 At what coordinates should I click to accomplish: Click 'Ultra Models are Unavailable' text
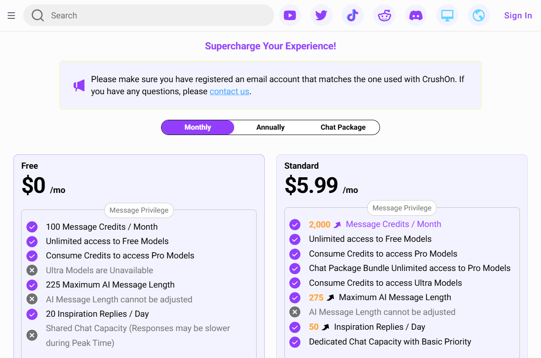click(100, 271)
